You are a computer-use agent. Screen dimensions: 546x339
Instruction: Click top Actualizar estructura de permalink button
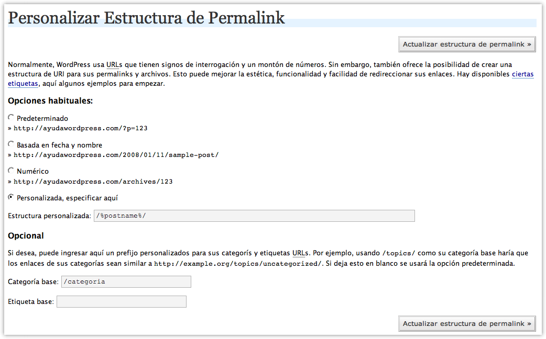tap(467, 44)
